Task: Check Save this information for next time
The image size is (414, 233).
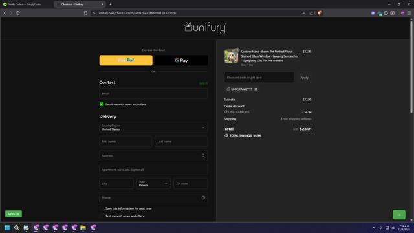Action: click(102, 208)
